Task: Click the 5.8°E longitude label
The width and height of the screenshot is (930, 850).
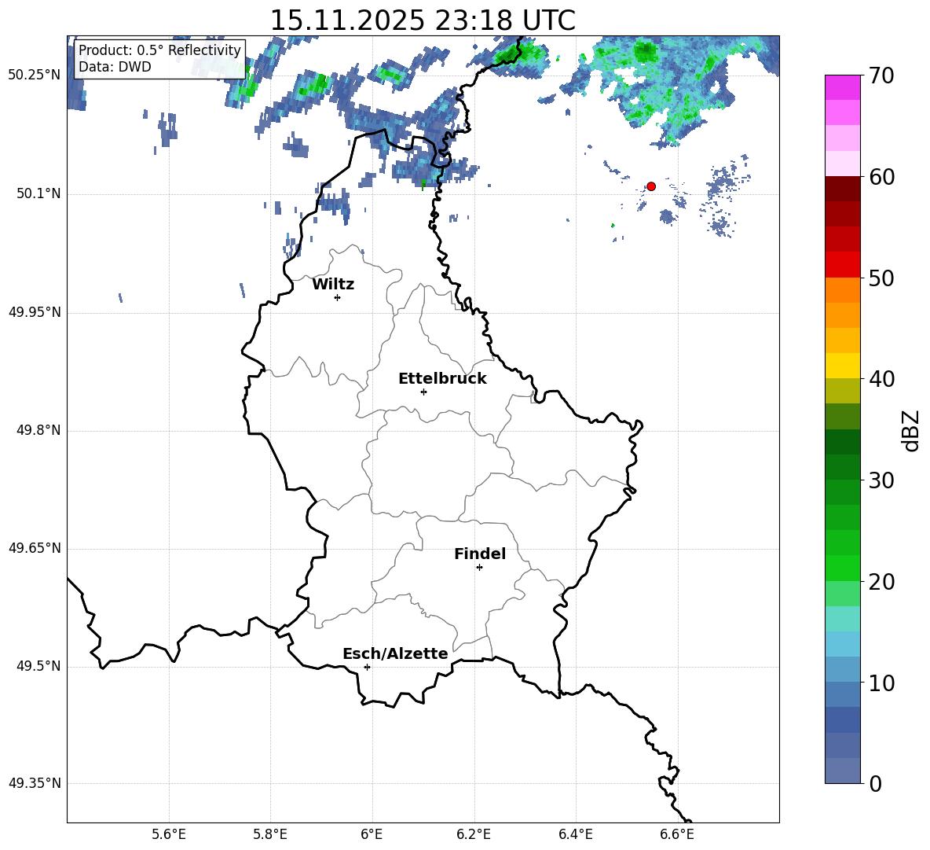Action: [270, 834]
